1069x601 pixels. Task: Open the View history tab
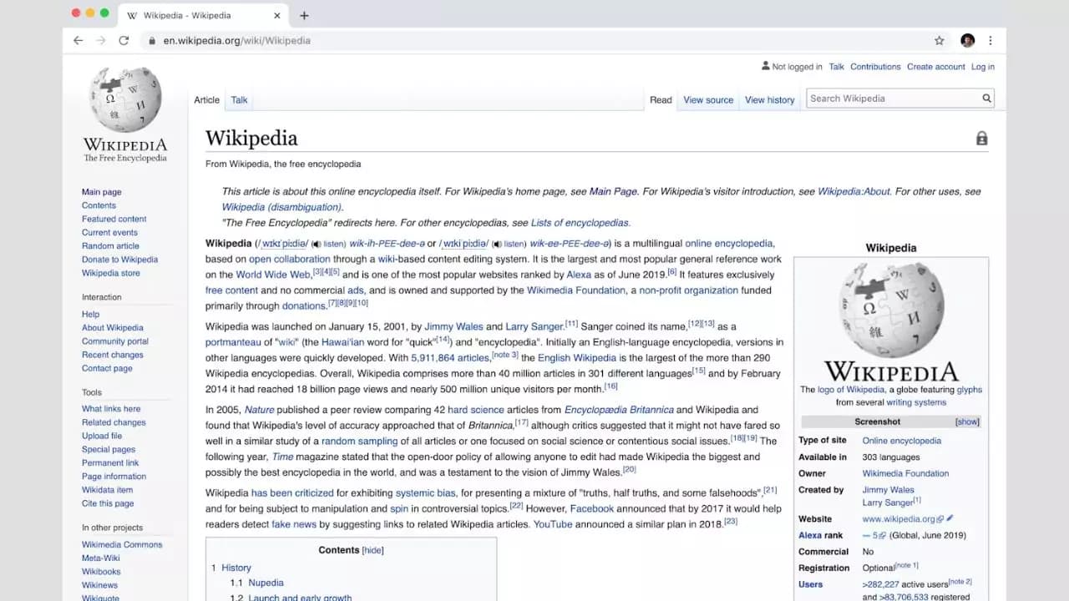point(770,100)
